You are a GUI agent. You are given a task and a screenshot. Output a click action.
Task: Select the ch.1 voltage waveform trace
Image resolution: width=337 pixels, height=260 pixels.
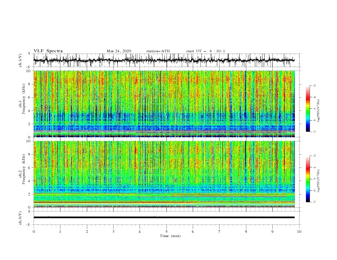164,60
